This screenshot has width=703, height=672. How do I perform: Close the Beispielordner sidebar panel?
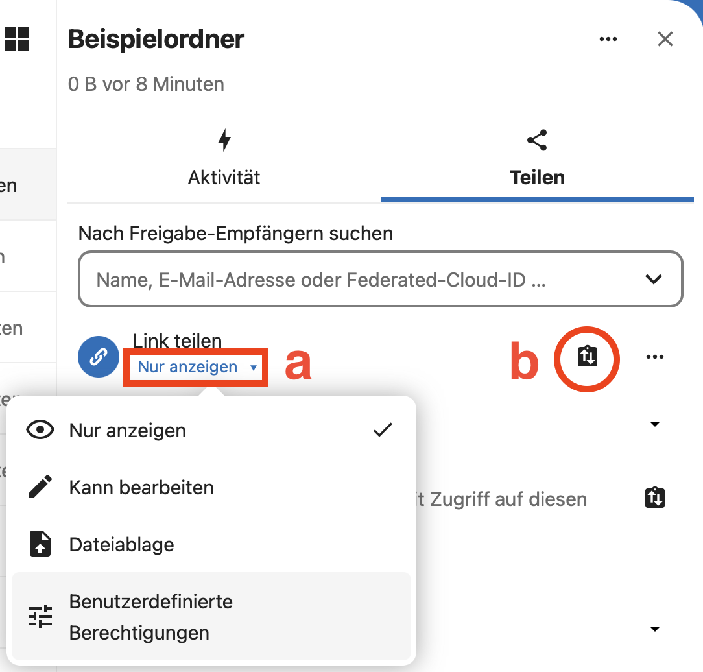[665, 40]
